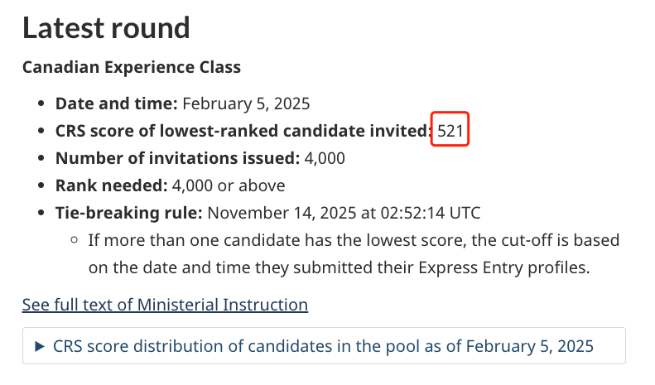Image resolution: width=655 pixels, height=385 pixels.
Task: Select the 4,000 invitations issued value
Action: pos(325,158)
